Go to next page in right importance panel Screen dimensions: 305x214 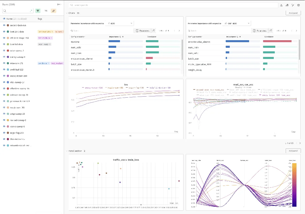tap(297, 31)
